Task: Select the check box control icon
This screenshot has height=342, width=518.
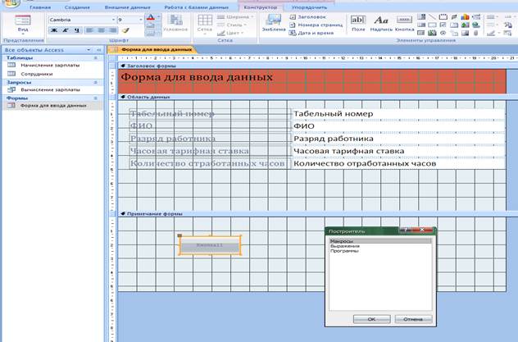Action: pyautogui.click(x=443, y=25)
